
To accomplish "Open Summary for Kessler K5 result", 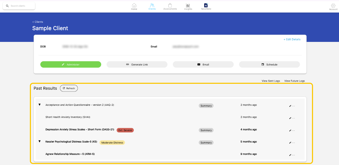I will (x=206, y=142).
